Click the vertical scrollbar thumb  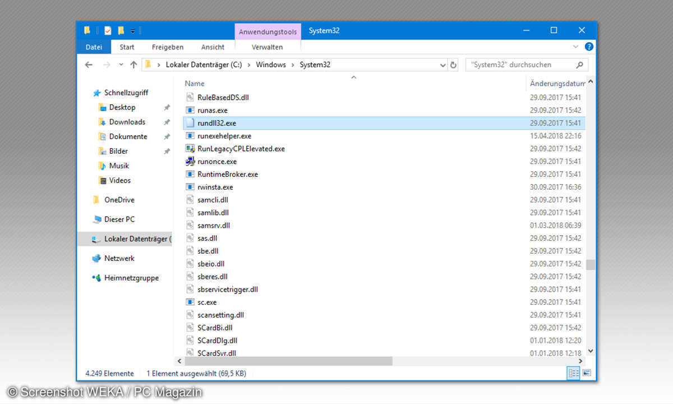point(590,264)
